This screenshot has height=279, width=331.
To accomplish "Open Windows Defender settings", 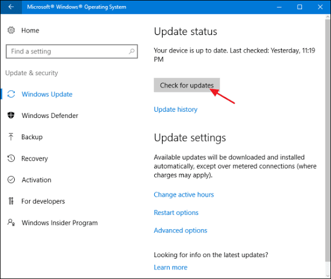I will [50, 116].
